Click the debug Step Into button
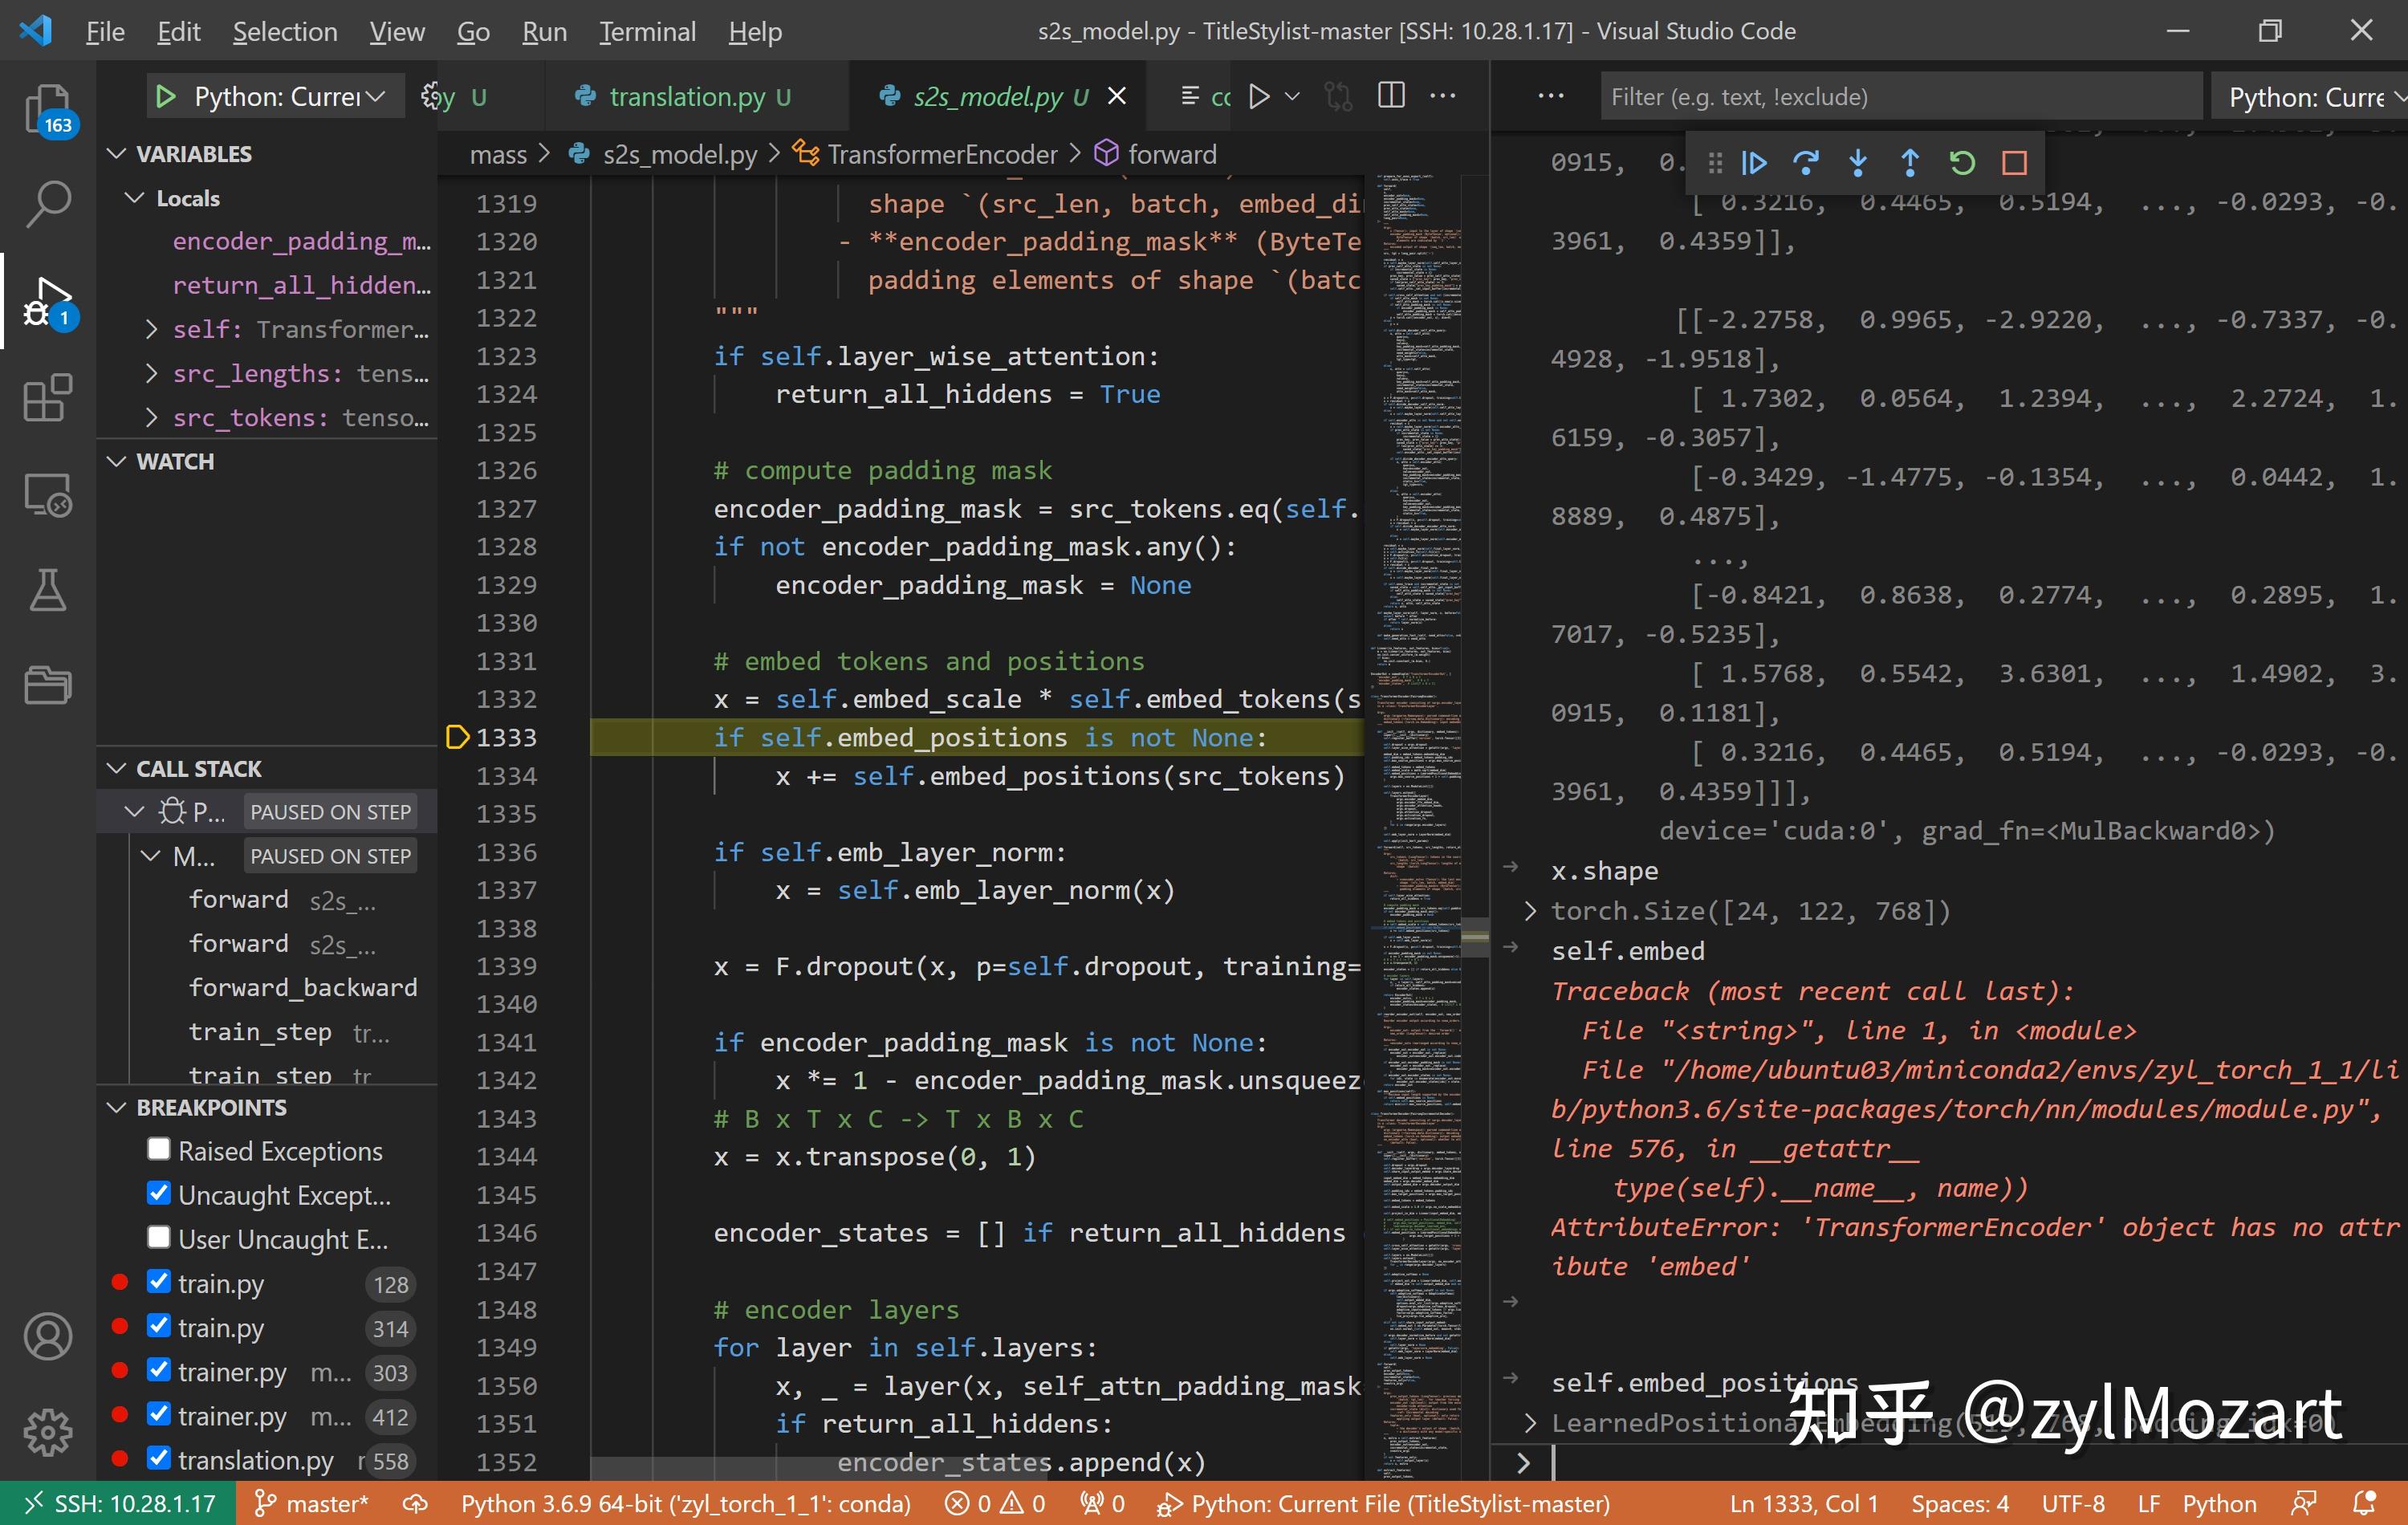2408x1525 pixels. coord(1858,163)
